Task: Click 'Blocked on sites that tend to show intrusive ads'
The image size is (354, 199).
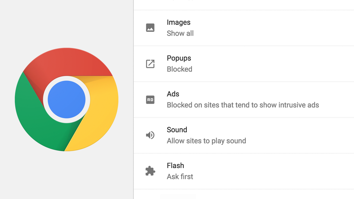Action: tap(243, 105)
